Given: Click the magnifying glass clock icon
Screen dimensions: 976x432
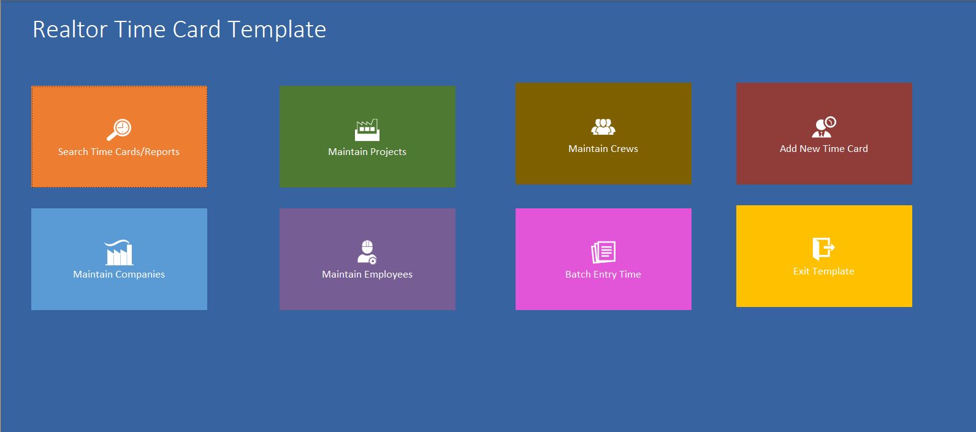Looking at the screenshot, I should [119, 130].
